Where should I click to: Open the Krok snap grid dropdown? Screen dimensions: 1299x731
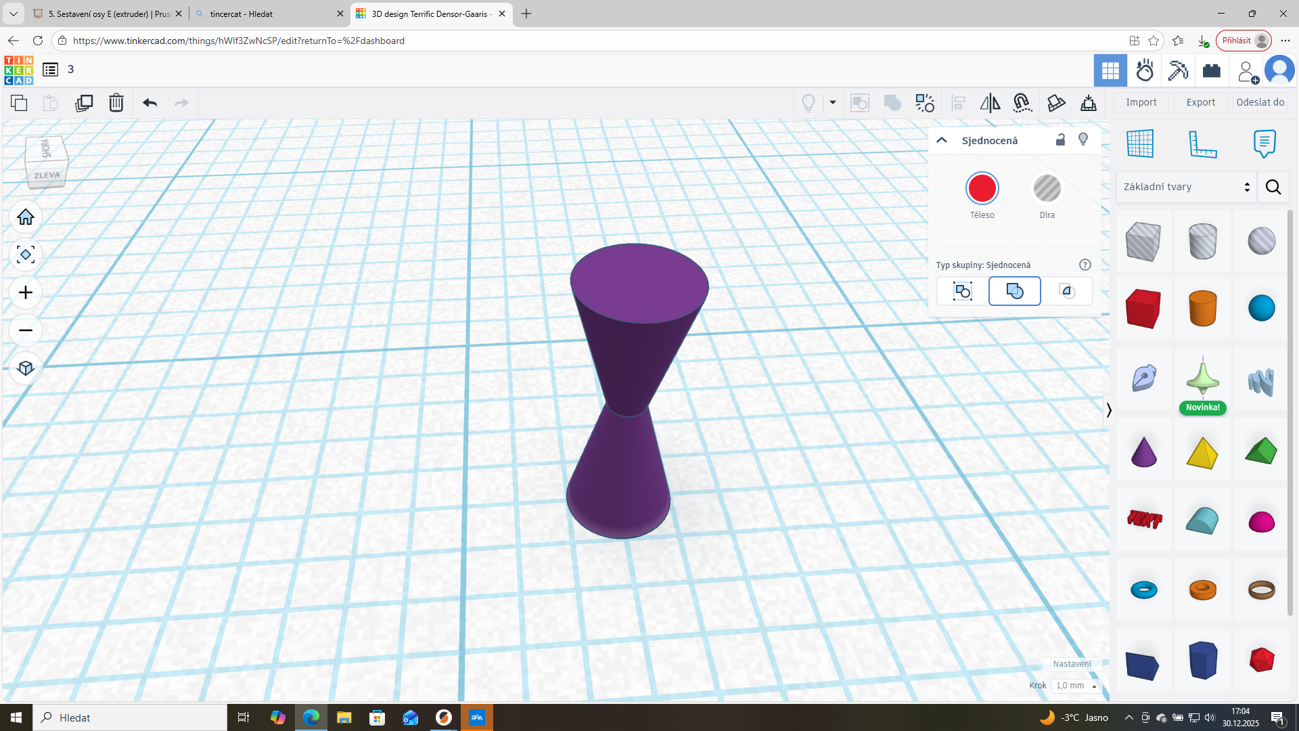pyautogui.click(x=1076, y=686)
